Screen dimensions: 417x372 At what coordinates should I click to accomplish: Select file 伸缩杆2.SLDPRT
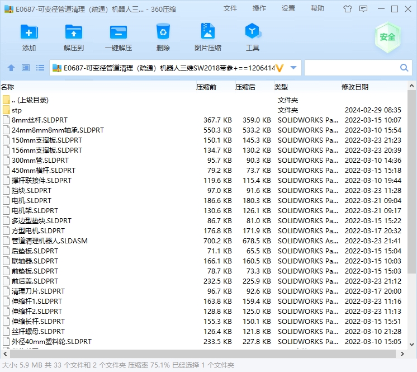tap(37, 312)
